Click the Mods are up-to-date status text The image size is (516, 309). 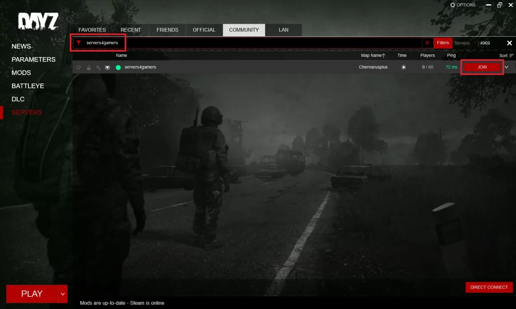click(122, 303)
